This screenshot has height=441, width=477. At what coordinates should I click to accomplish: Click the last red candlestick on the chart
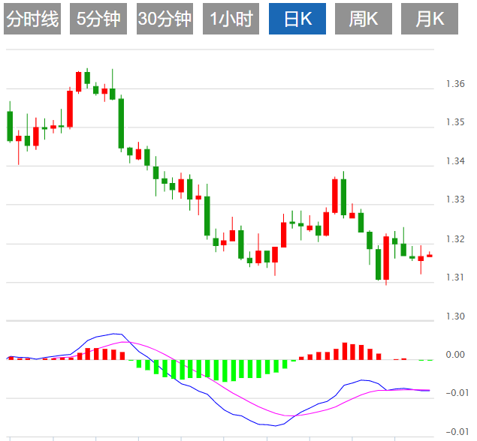tap(430, 256)
